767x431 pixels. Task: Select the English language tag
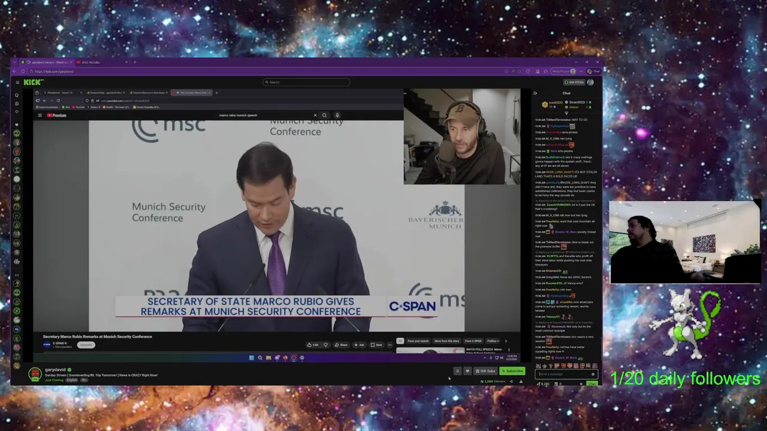pyautogui.click(x=71, y=380)
